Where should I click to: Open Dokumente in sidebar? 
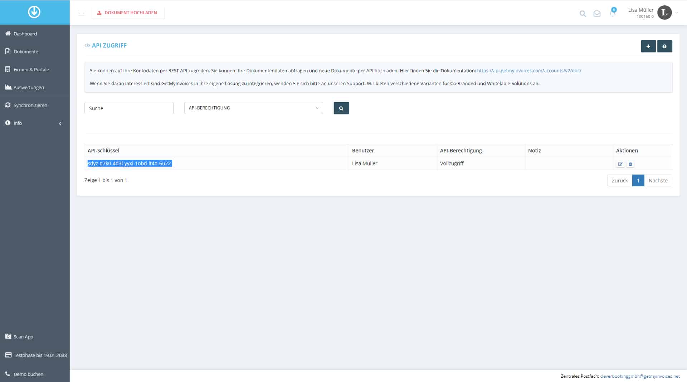[35, 52]
